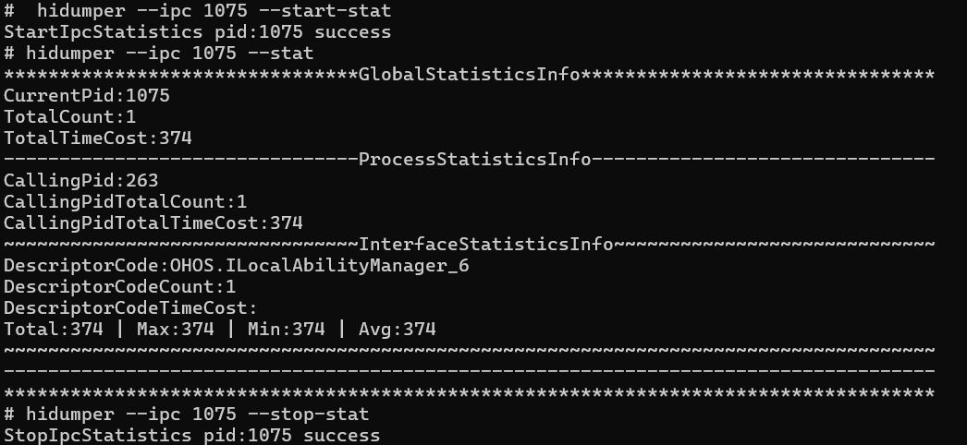Click the StartIpcStatistics success message
The image size is (967, 445).
pyautogui.click(x=197, y=32)
